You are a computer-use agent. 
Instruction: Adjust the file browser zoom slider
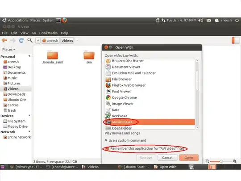(221, 161)
